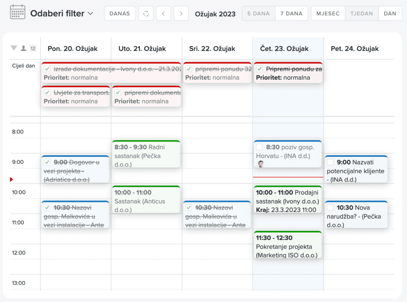The width and height of the screenshot is (407, 302).
Task: Click the DANAS button
Action: click(x=120, y=13)
